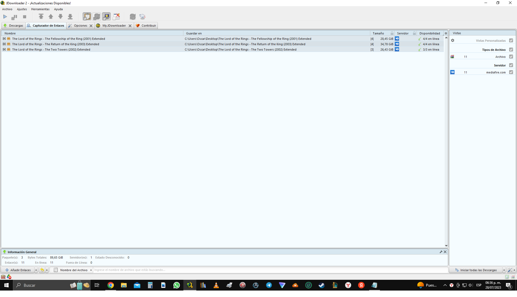Open the Ajustes menu
The image size is (517, 297).
tap(22, 9)
